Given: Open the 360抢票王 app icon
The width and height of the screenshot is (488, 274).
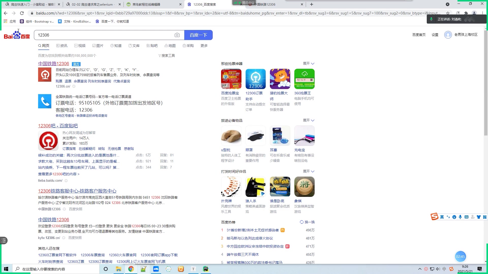Looking at the screenshot, I should (x=304, y=79).
